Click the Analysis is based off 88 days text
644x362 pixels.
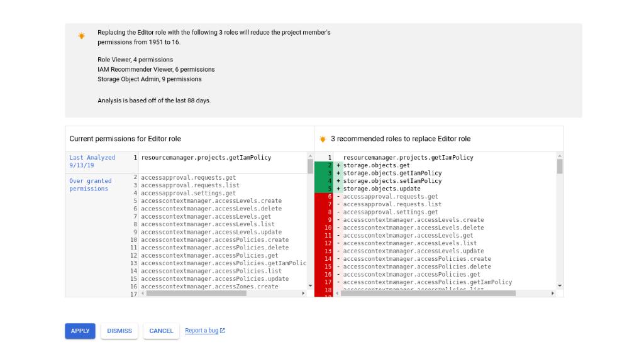pos(154,101)
